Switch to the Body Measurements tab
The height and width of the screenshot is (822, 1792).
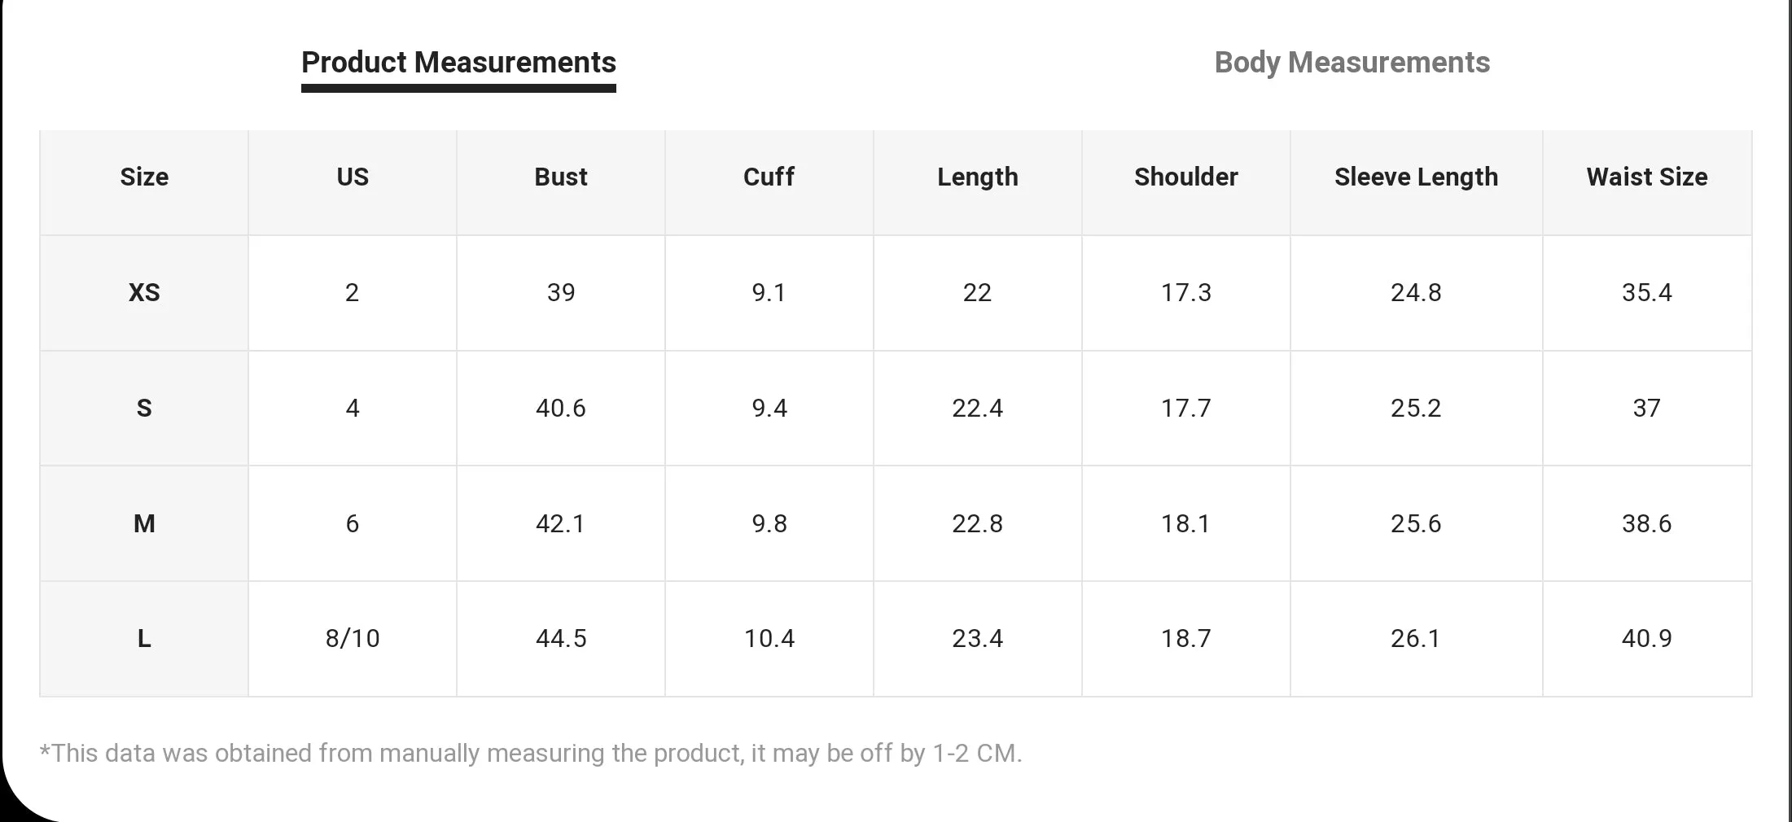tap(1352, 63)
